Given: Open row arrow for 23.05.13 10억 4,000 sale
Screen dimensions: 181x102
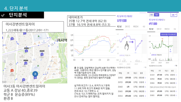Looking at the screenshot, I should pyautogui.click(x=145, y=96).
